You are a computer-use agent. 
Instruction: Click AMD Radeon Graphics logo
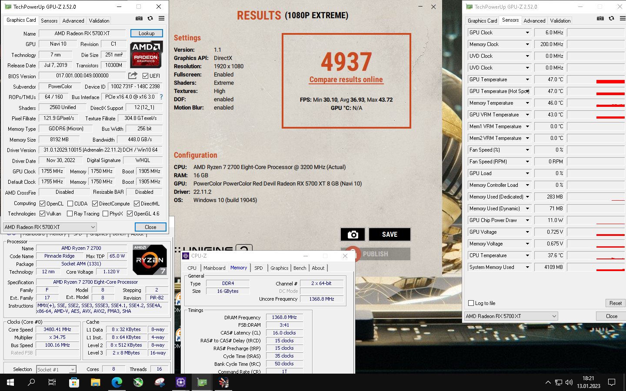[x=147, y=55]
